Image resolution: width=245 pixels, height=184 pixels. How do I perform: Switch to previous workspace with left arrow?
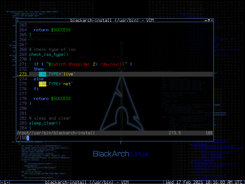2,182
